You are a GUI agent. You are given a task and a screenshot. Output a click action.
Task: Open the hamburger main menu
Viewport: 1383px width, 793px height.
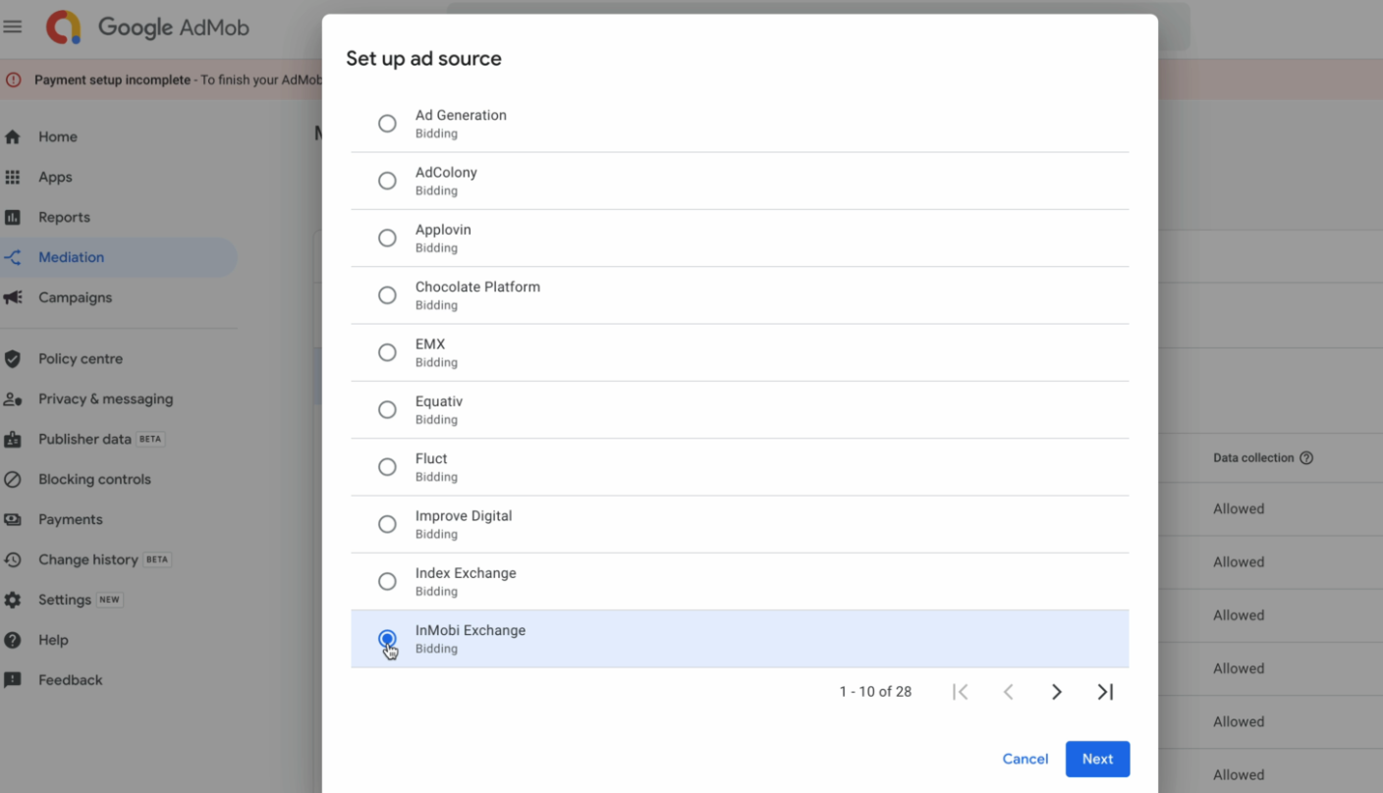[13, 26]
